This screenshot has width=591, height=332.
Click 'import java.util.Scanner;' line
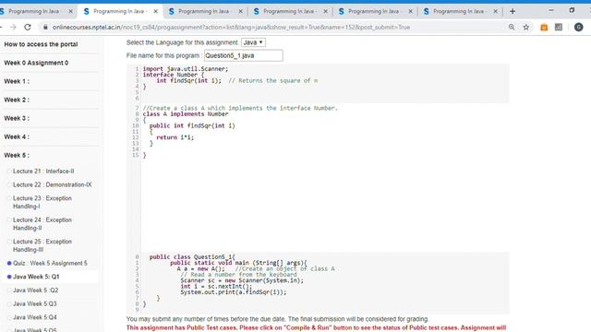tap(186, 69)
